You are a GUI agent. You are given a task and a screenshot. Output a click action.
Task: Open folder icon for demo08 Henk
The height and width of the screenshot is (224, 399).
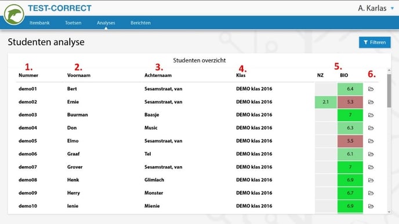(371, 180)
